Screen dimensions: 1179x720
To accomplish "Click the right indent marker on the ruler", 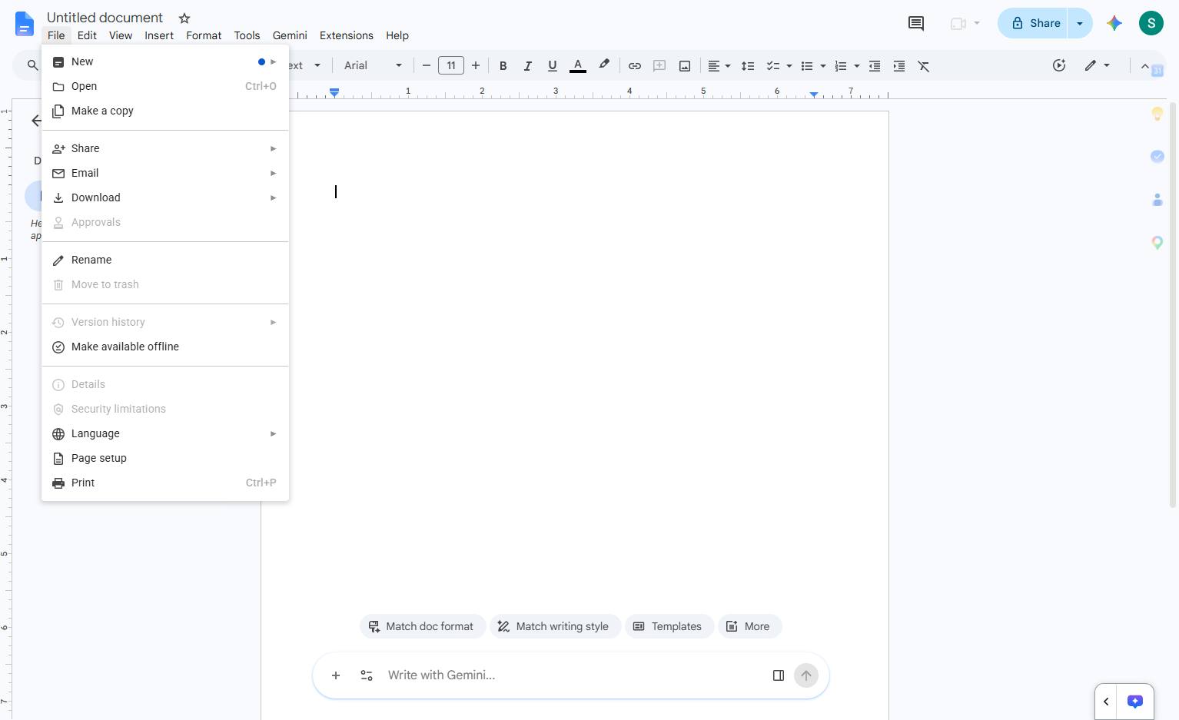I will coord(814,95).
